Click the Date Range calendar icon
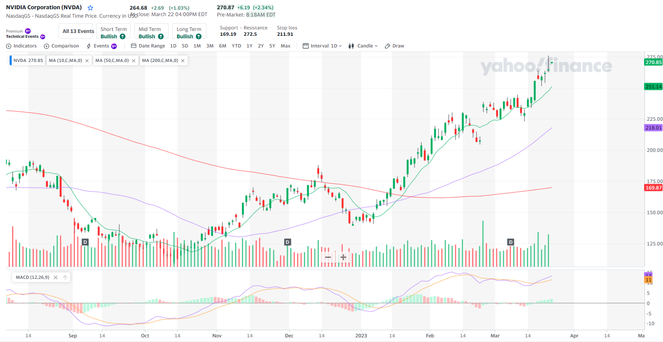Screen dimensions: 663x342 [x=134, y=46]
